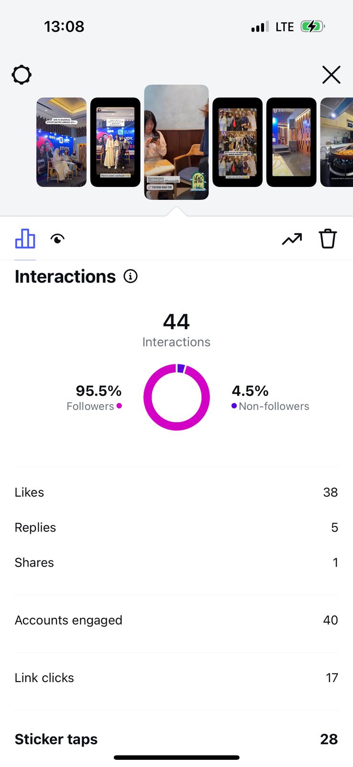
Task: Delete story with trash icon
Action: pyautogui.click(x=328, y=239)
